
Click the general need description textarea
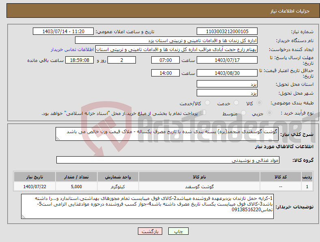click(167, 134)
